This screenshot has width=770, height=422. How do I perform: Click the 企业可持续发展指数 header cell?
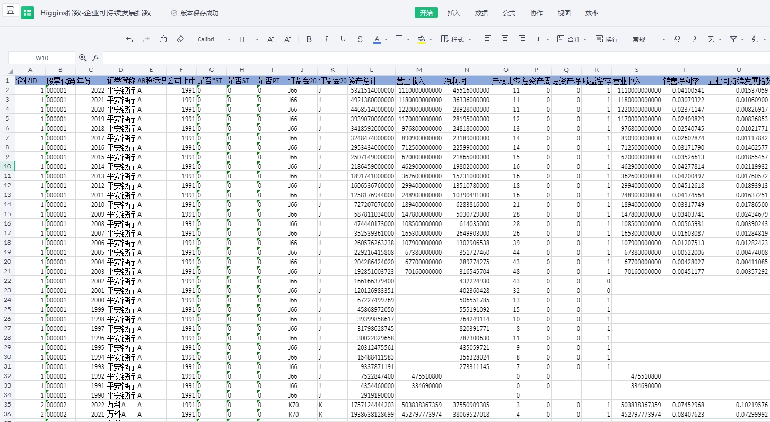pyautogui.click(x=738, y=81)
